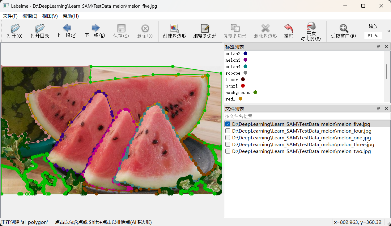Check melon_three.jpg checkbox
The image size is (391, 226).
click(228, 144)
